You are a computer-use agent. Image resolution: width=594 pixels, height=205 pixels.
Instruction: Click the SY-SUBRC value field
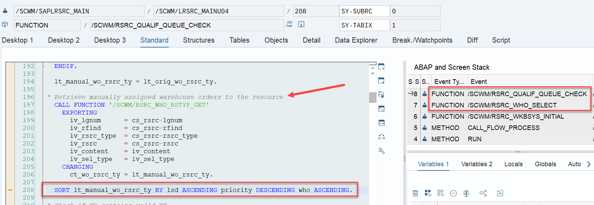415,11
